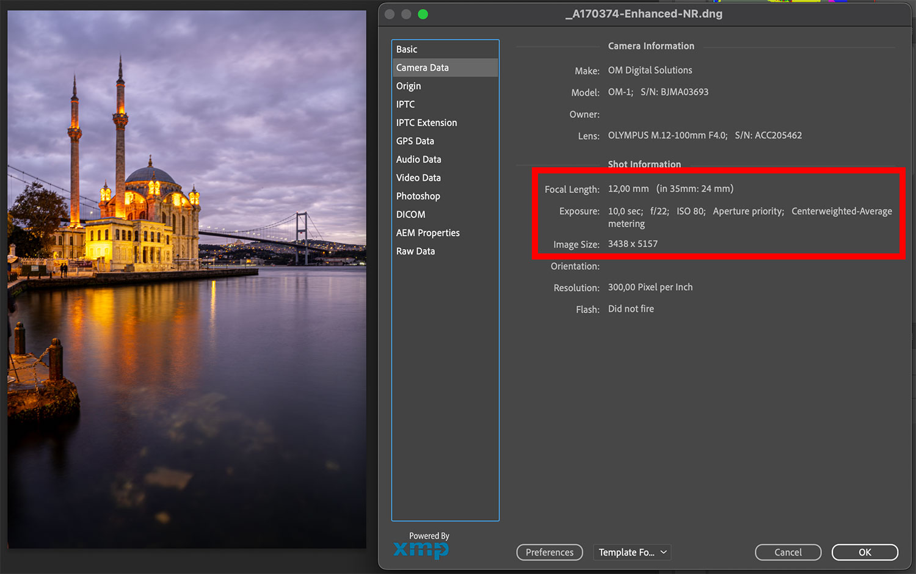Click the green zoom window button
The image size is (916, 574).
[x=423, y=14]
